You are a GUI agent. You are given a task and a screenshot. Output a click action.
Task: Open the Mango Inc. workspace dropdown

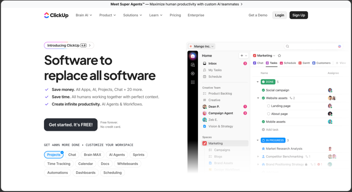pos(201,46)
